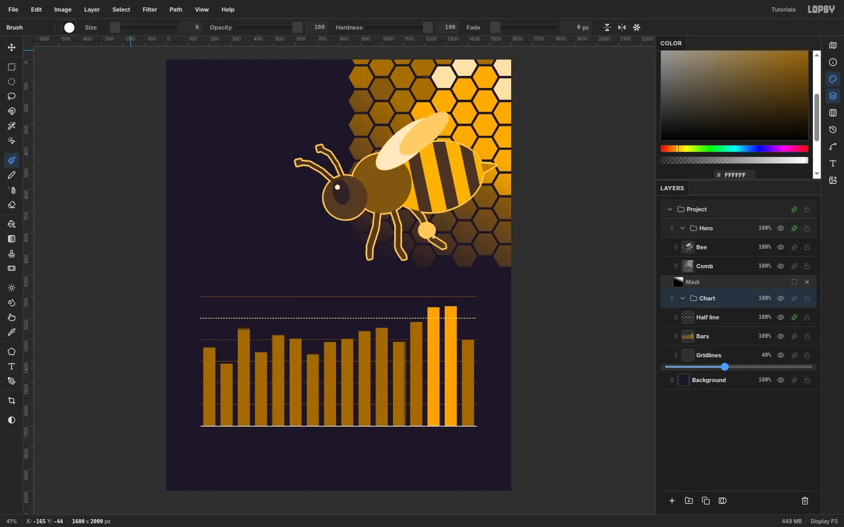Click the hue spectrum slider
The height and width of the screenshot is (527, 844).
click(x=734, y=149)
